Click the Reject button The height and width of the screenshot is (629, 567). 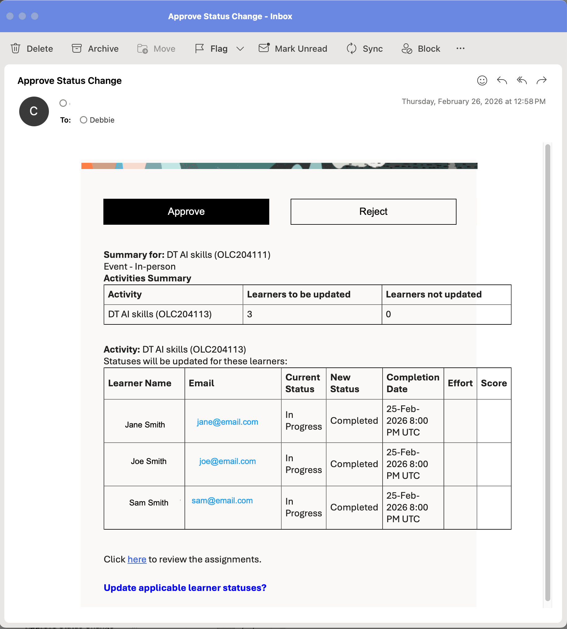click(373, 211)
